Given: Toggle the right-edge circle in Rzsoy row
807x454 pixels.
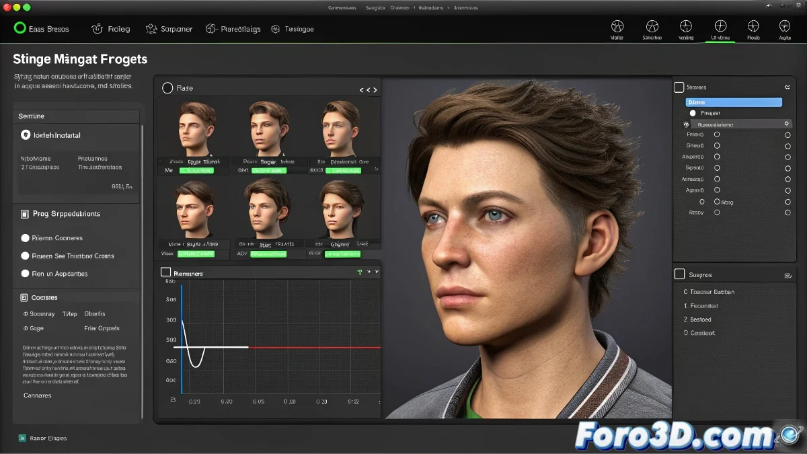Looking at the screenshot, I should [x=787, y=213].
